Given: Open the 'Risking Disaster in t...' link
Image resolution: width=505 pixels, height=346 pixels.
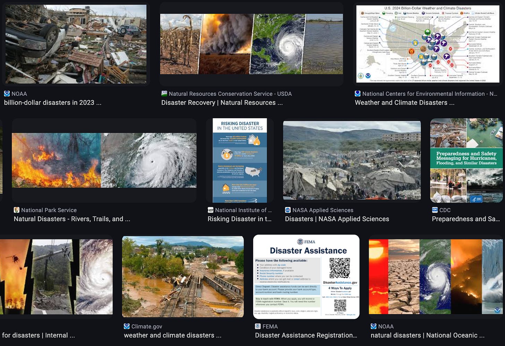Looking at the screenshot, I should (240, 219).
